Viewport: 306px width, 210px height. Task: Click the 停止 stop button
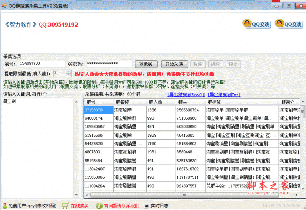point(233,64)
